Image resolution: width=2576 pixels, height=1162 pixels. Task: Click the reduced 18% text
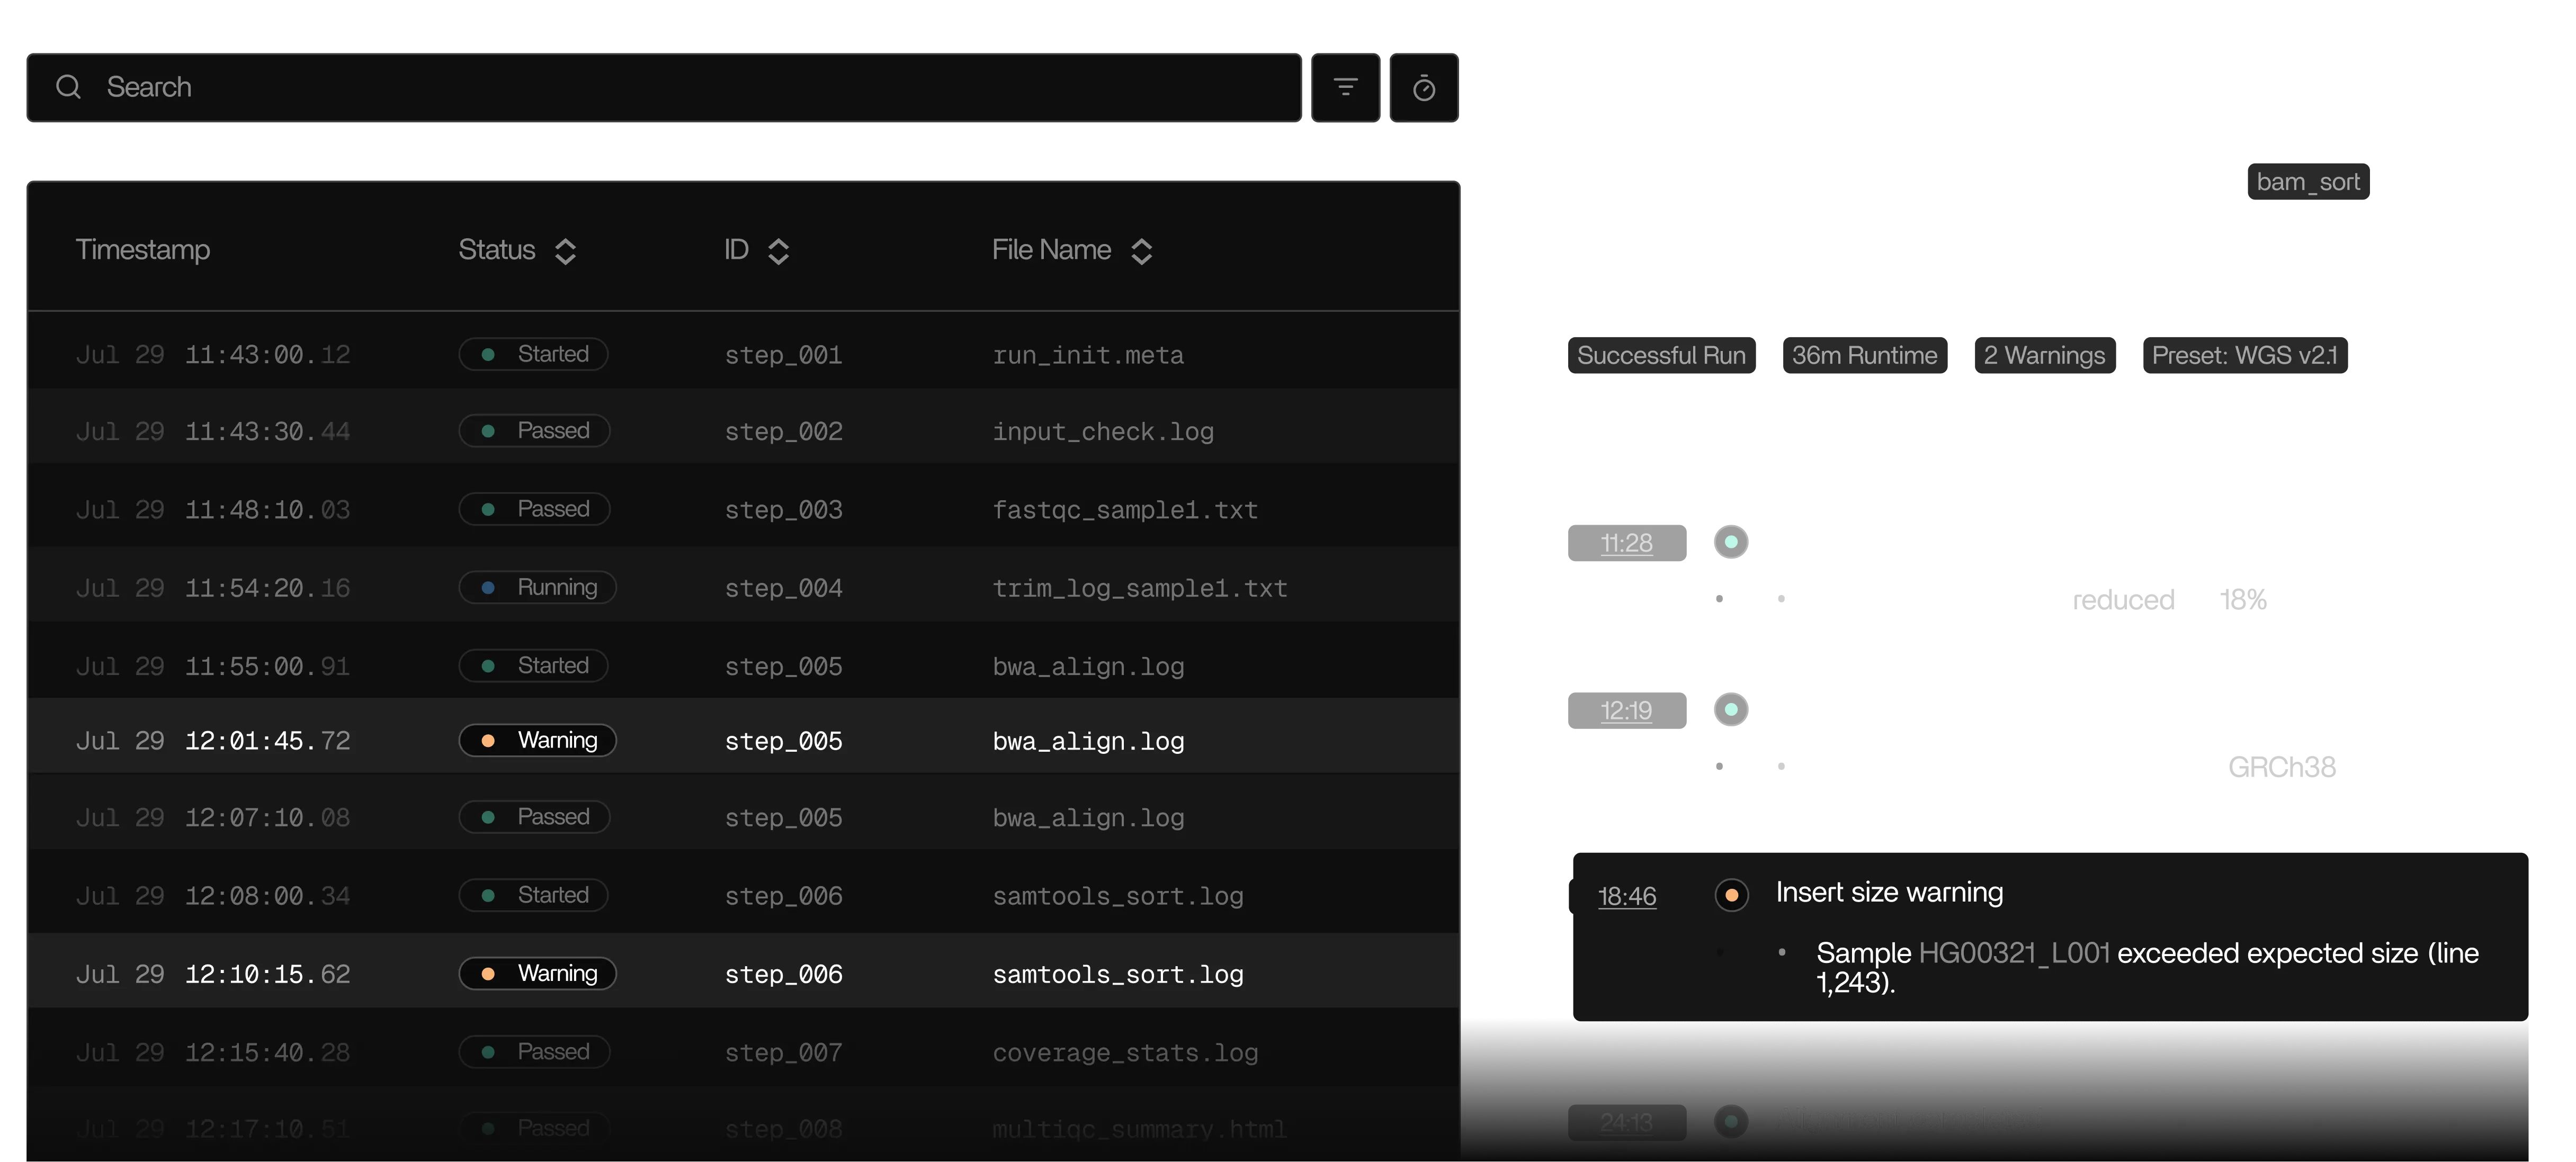(2169, 600)
